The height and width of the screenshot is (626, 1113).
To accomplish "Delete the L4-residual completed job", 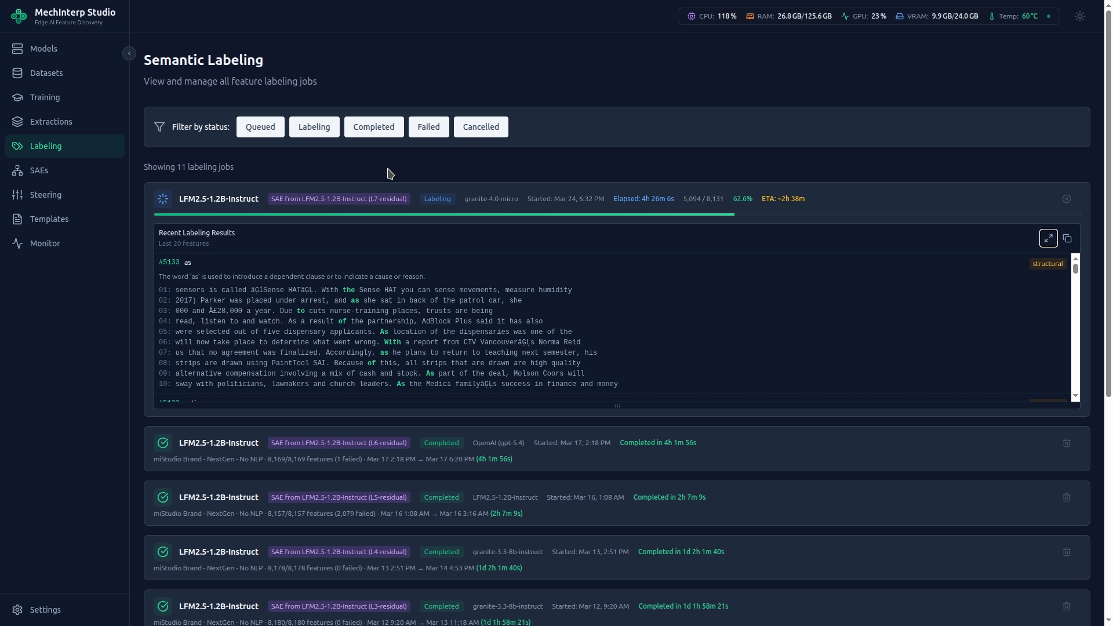I will [1067, 552].
